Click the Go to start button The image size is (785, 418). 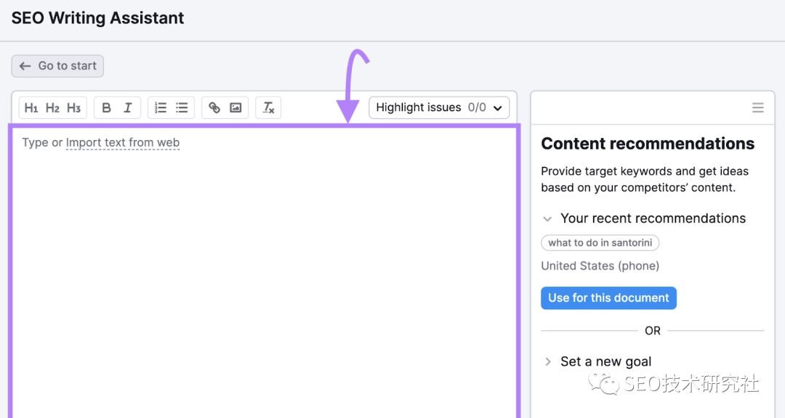(x=58, y=66)
